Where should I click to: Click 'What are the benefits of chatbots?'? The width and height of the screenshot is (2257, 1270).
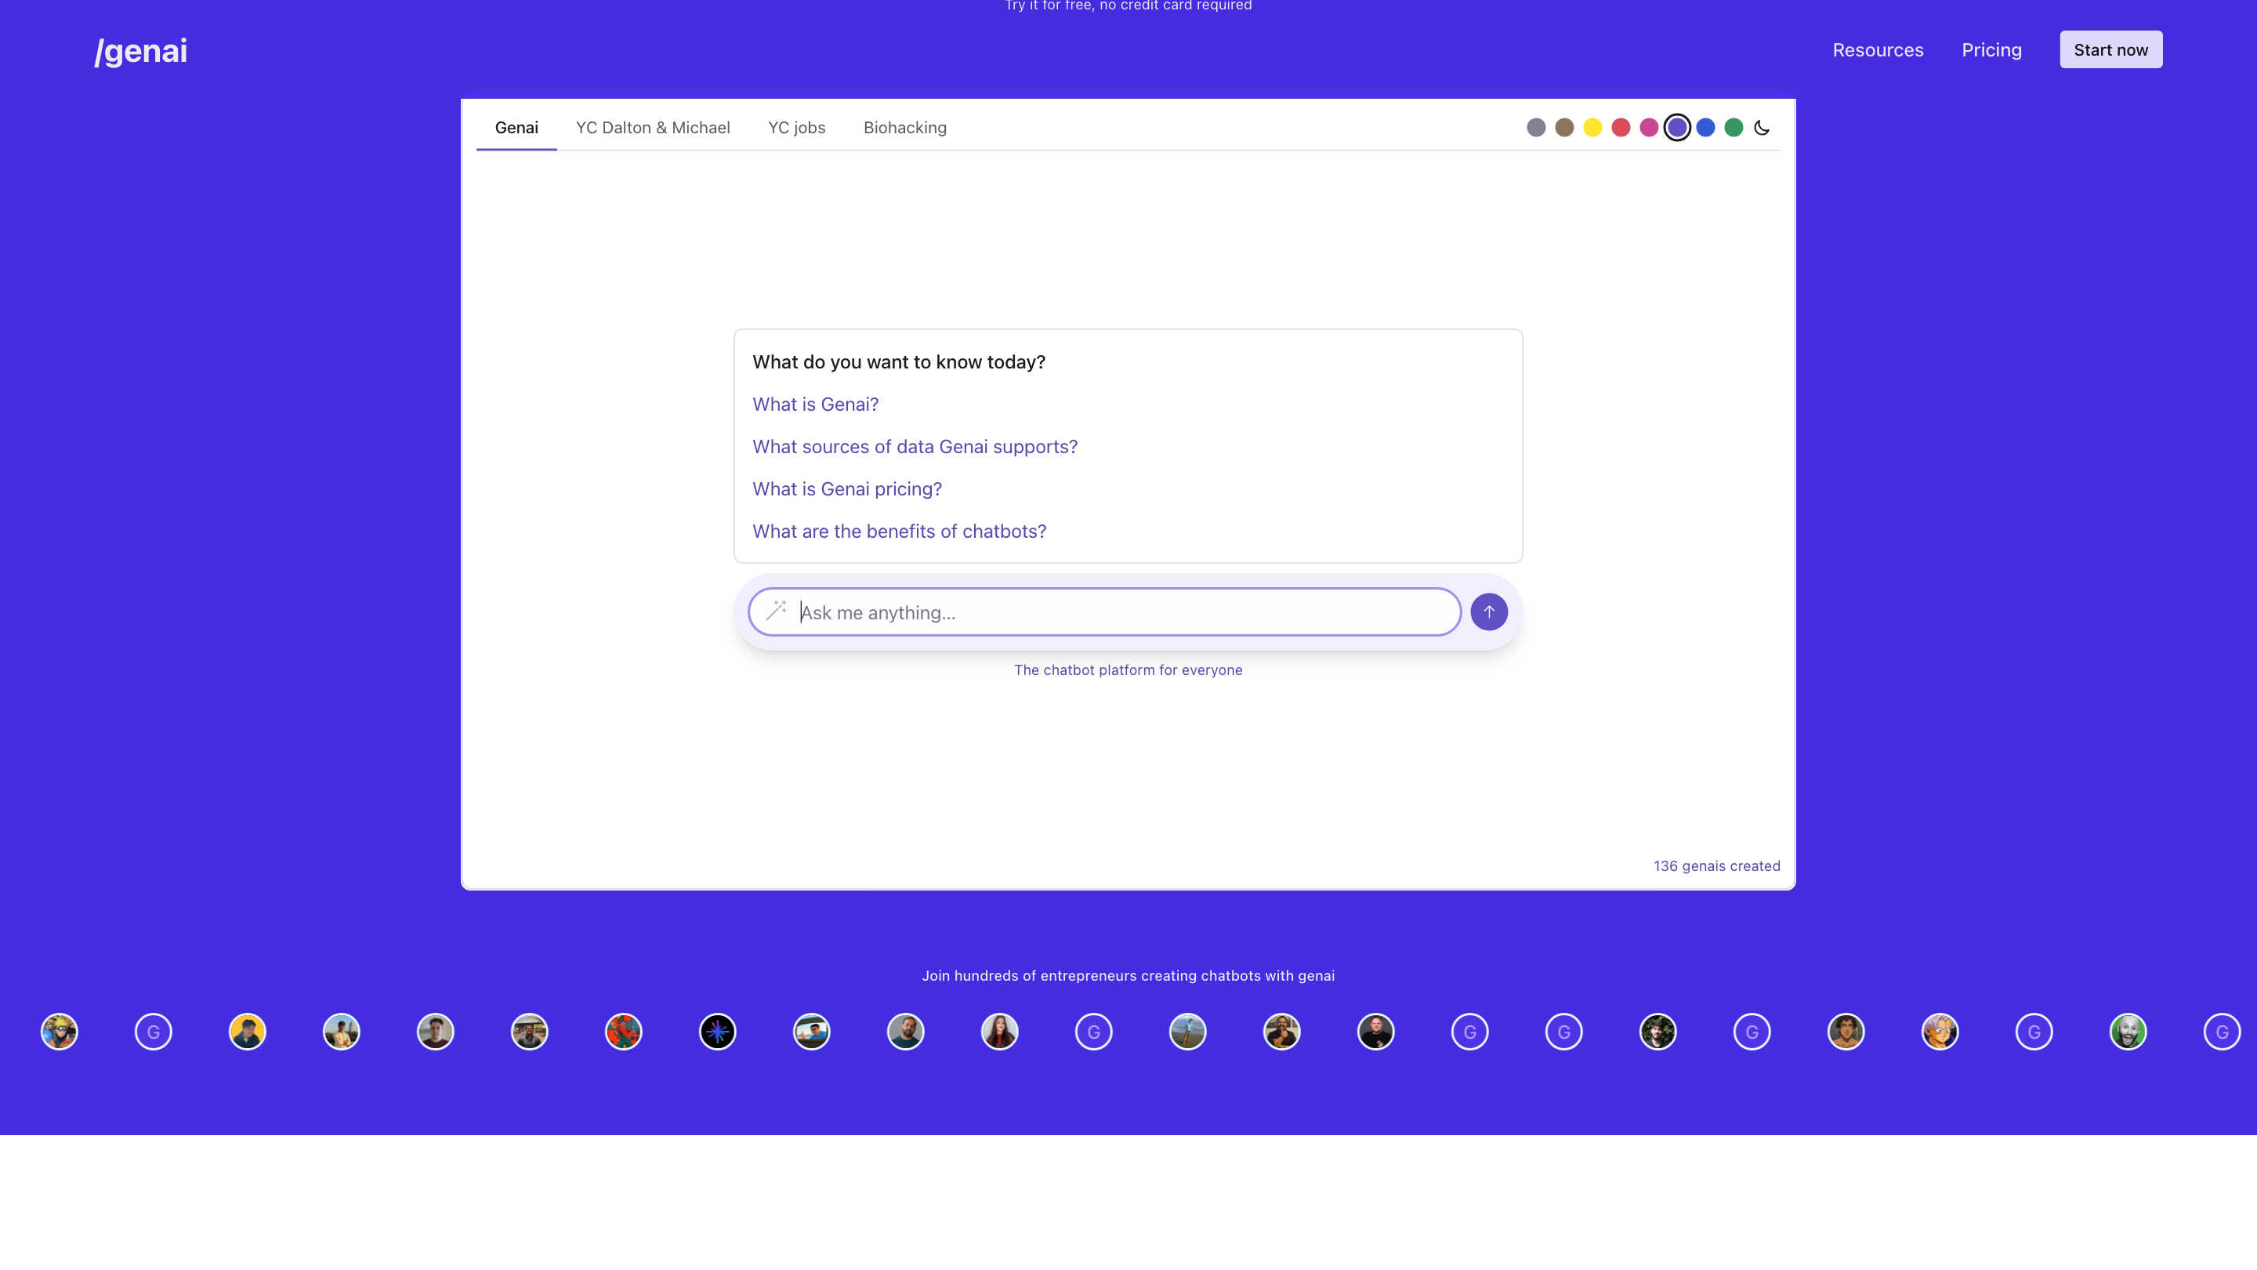[899, 532]
